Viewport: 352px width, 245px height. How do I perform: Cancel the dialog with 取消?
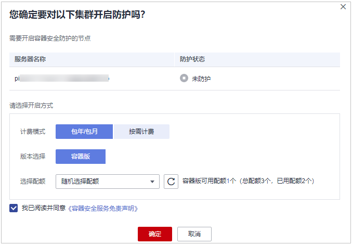point(194,234)
